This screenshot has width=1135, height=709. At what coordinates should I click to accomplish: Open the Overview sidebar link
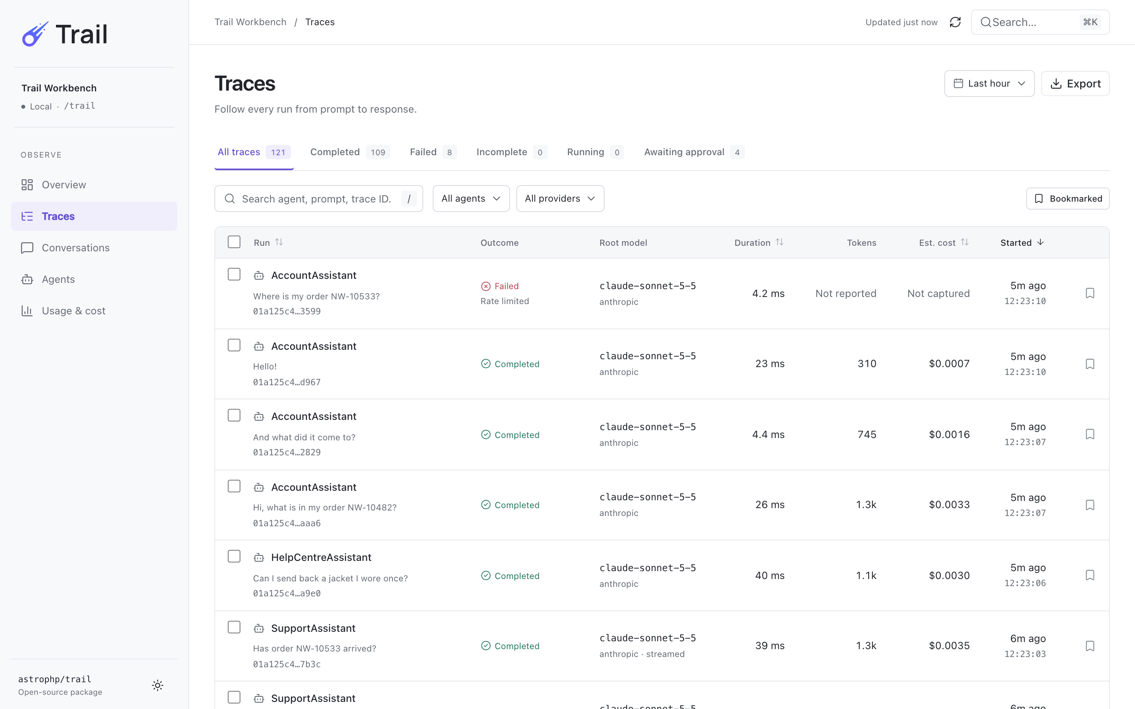[94, 185]
